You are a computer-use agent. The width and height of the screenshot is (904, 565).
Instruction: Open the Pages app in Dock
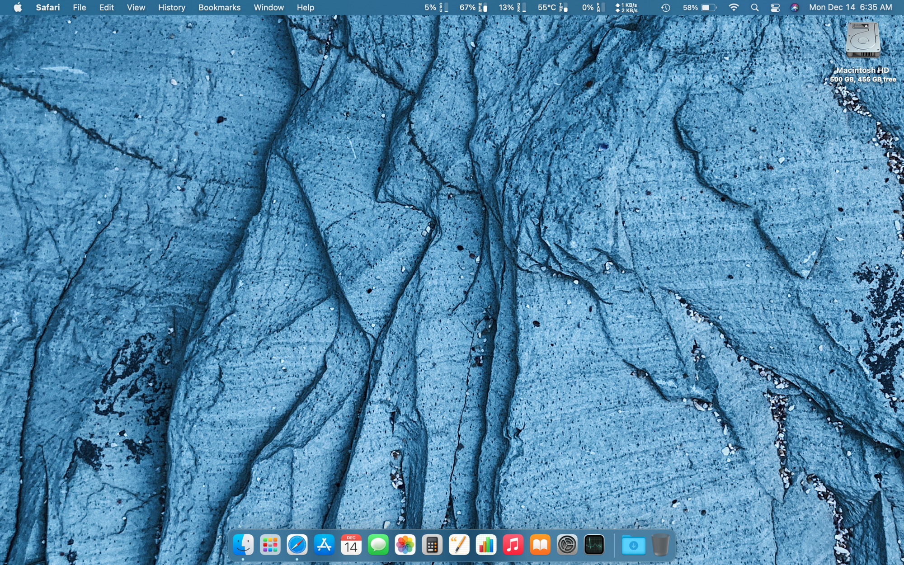click(459, 545)
